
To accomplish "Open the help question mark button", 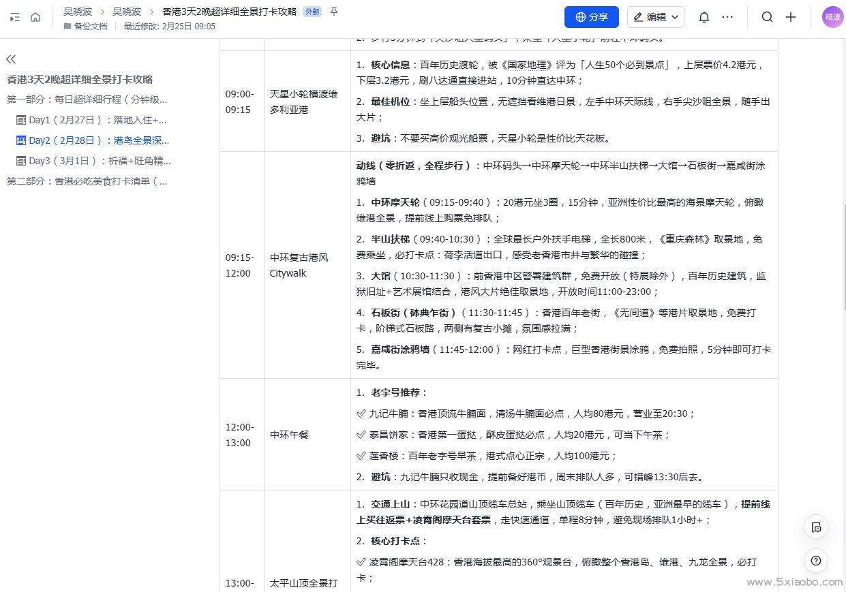I will [816, 561].
